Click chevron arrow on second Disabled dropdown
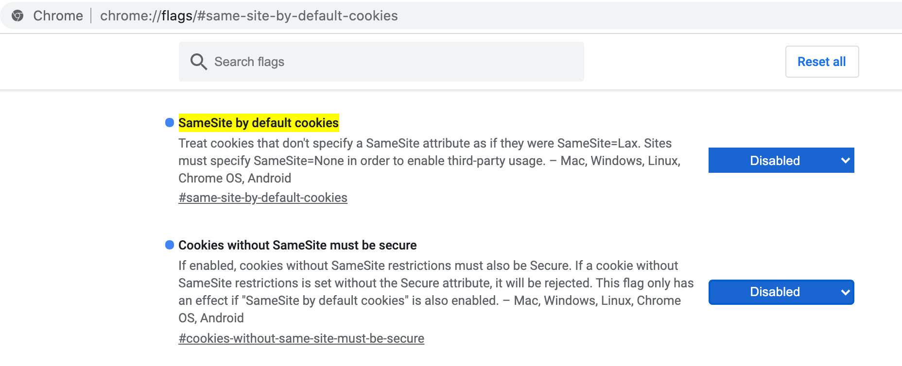This screenshot has height=366, width=902. click(x=845, y=292)
